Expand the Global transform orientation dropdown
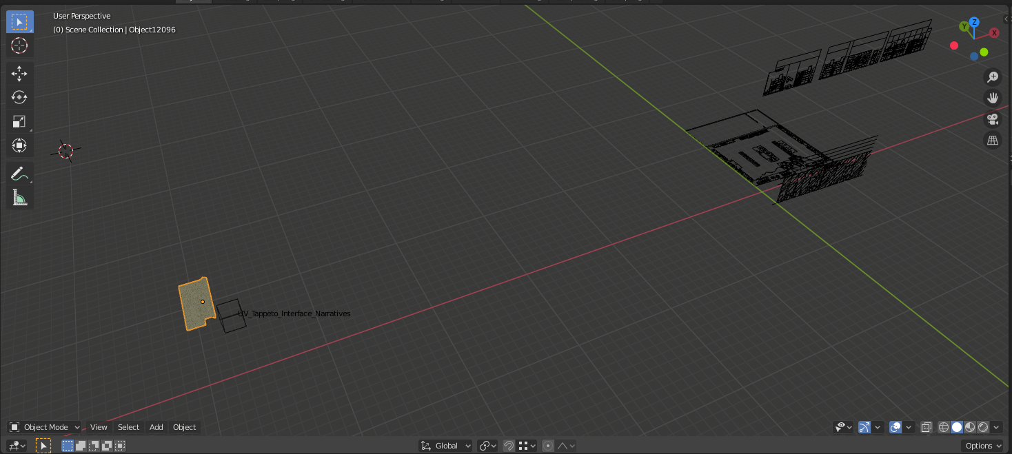Image resolution: width=1012 pixels, height=454 pixels. point(446,446)
